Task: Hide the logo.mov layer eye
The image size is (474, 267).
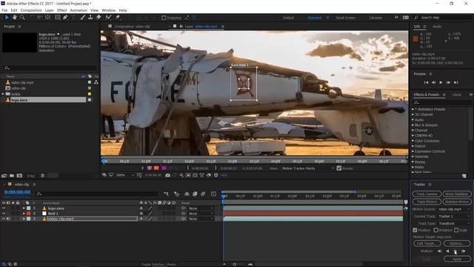Action: click(x=4, y=208)
